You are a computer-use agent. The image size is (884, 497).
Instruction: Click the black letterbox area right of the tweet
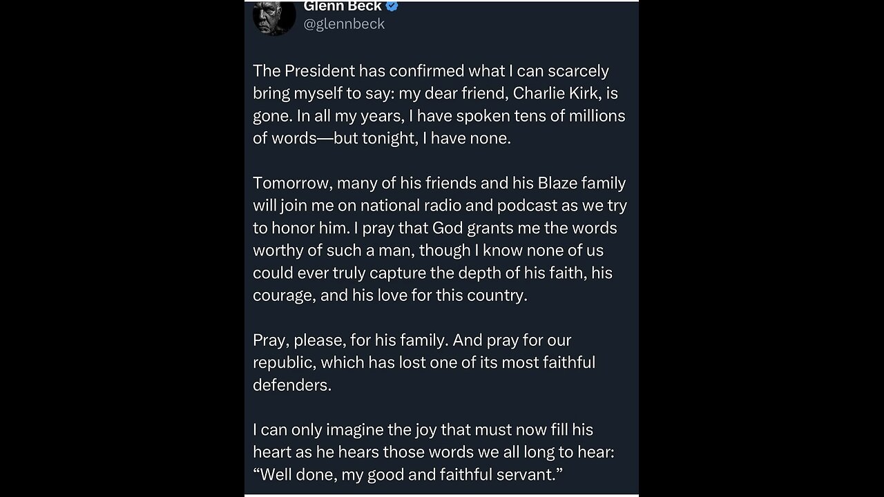point(761,248)
